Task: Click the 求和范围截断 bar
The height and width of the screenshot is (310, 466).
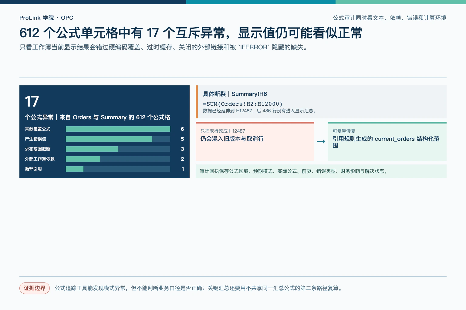Action: [118, 149]
